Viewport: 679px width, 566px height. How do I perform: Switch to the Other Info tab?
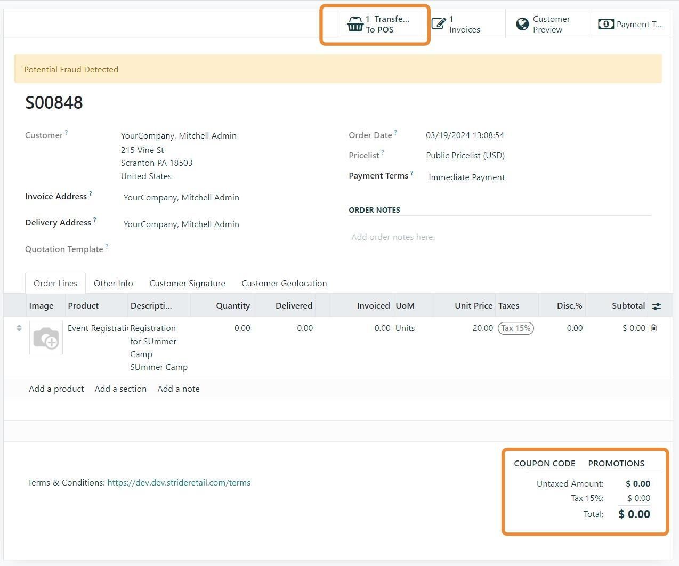(114, 283)
